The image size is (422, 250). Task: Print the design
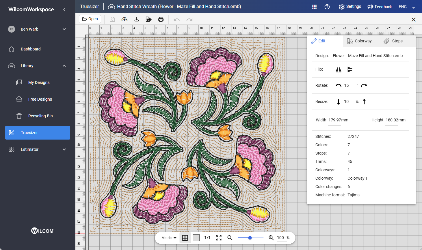pyautogui.click(x=161, y=19)
